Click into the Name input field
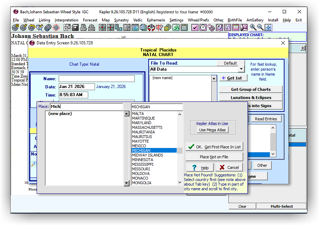The height and width of the screenshot is (225, 319). (x=97, y=79)
